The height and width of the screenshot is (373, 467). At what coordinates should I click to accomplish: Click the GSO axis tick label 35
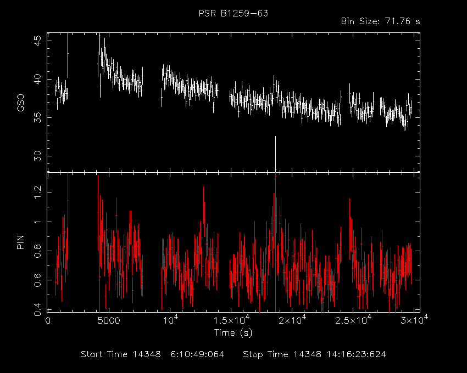click(x=38, y=117)
